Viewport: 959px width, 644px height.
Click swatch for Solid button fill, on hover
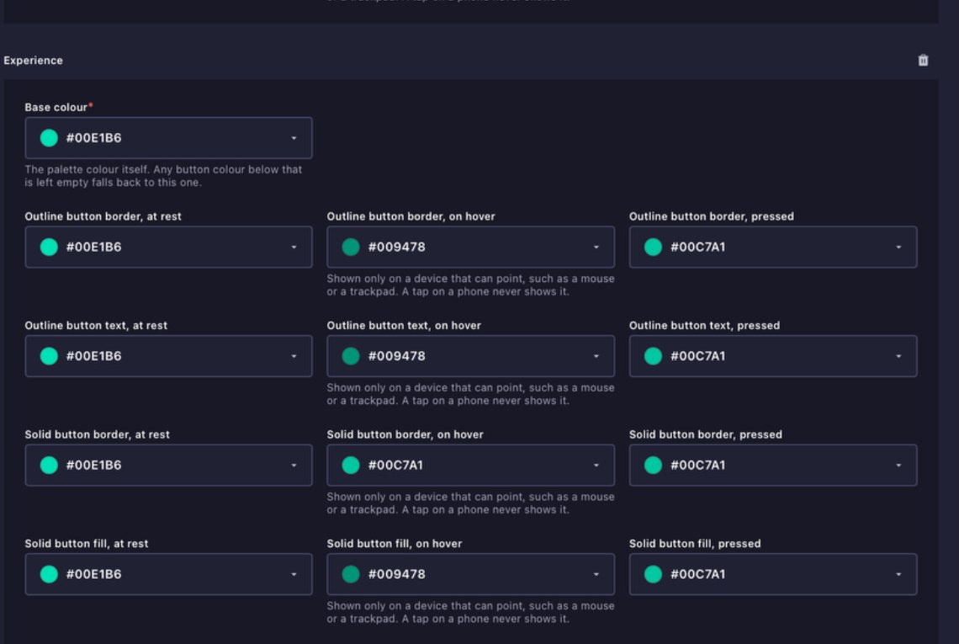click(x=351, y=573)
